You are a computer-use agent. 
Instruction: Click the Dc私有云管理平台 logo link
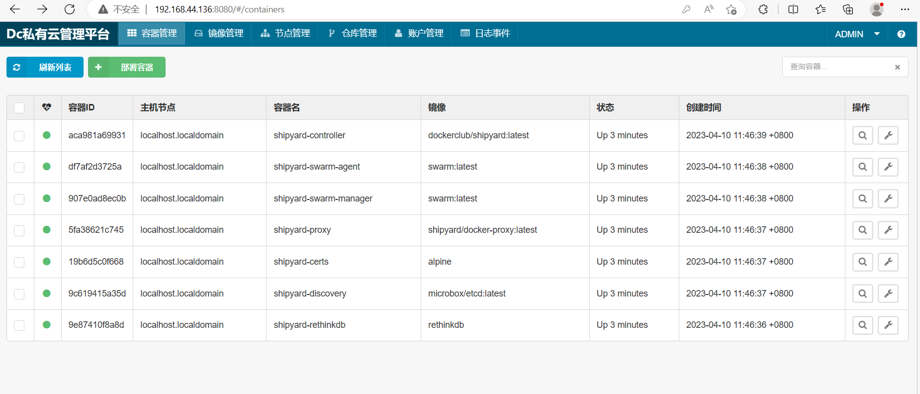pyautogui.click(x=58, y=34)
